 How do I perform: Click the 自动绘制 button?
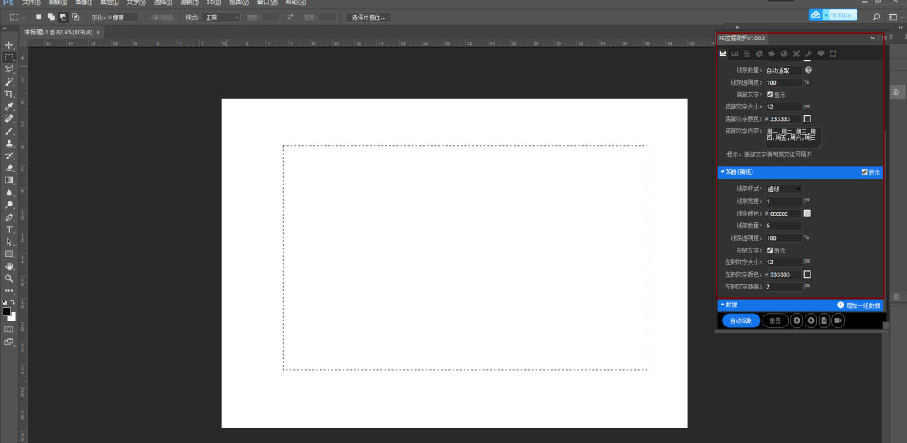[x=741, y=321]
